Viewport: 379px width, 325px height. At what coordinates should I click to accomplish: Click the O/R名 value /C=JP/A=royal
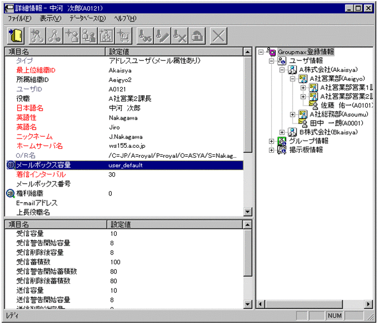pyautogui.click(x=173, y=156)
